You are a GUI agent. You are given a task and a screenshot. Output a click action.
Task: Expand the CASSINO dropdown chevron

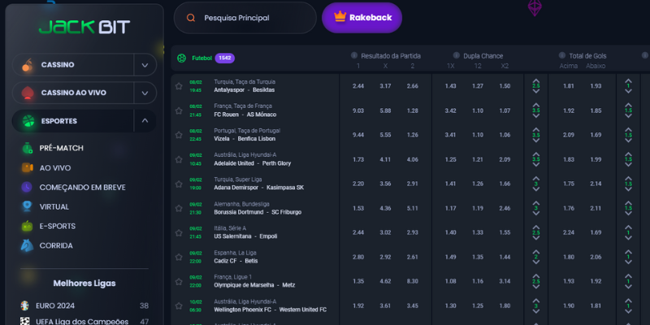[145, 65]
